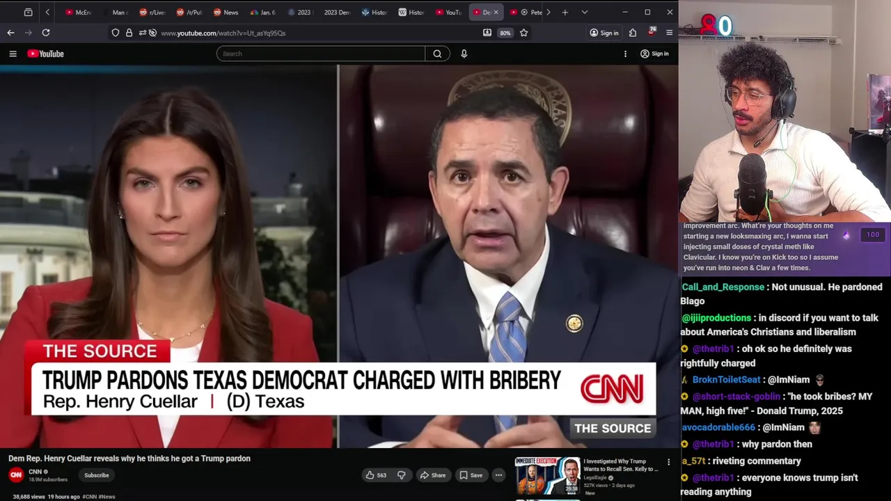Share the CNN video
This screenshot has width=891, height=501.
[432, 475]
